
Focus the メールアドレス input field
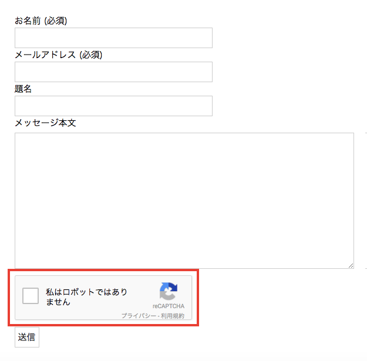click(x=113, y=72)
